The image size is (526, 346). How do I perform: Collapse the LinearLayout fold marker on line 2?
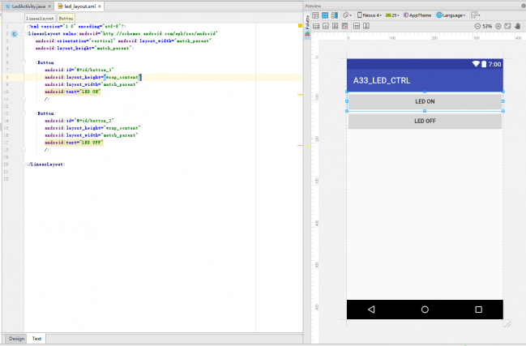tap(24, 33)
